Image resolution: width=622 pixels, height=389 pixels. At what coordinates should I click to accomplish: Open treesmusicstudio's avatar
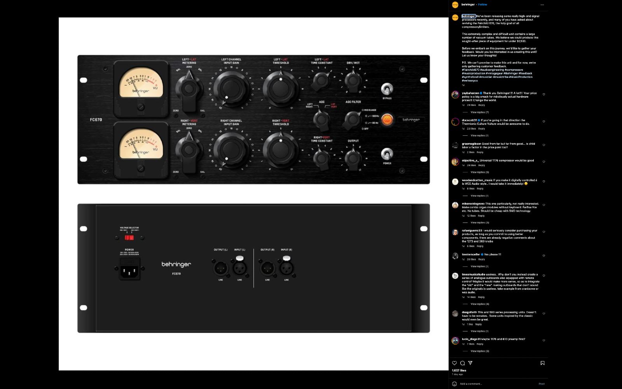coord(455,276)
